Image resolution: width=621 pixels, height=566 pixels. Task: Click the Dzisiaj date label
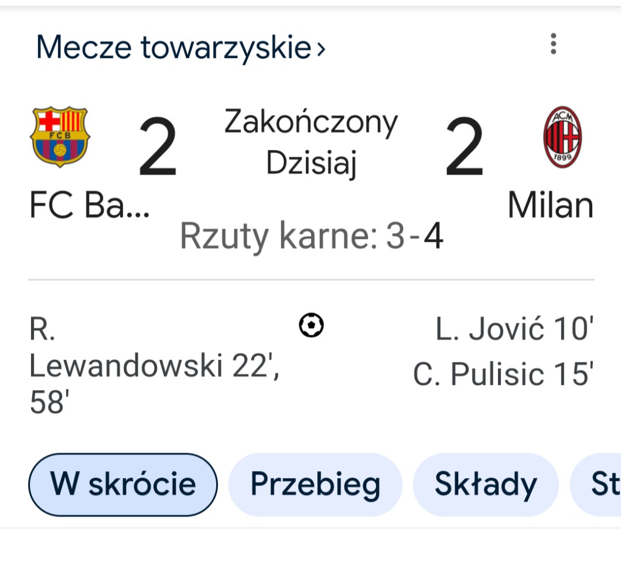click(311, 163)
